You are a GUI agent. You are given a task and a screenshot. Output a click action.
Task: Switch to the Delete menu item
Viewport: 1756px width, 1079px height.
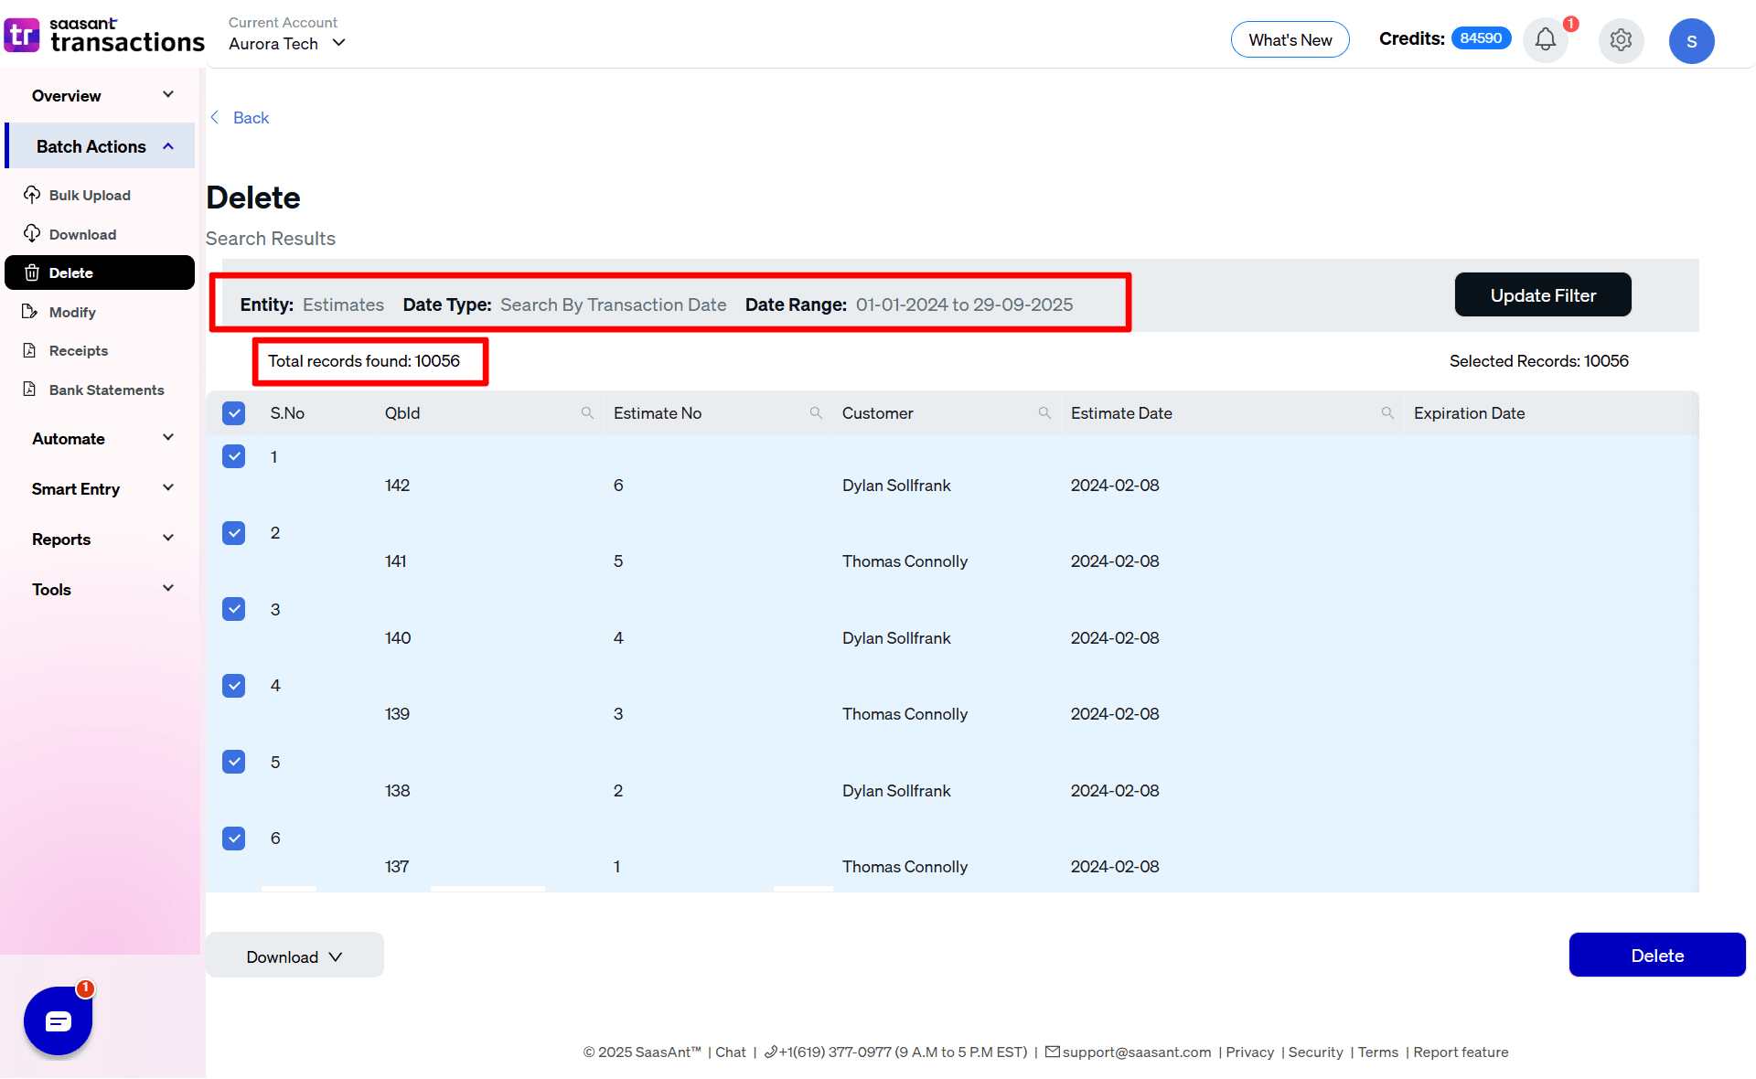coord(70,272)
